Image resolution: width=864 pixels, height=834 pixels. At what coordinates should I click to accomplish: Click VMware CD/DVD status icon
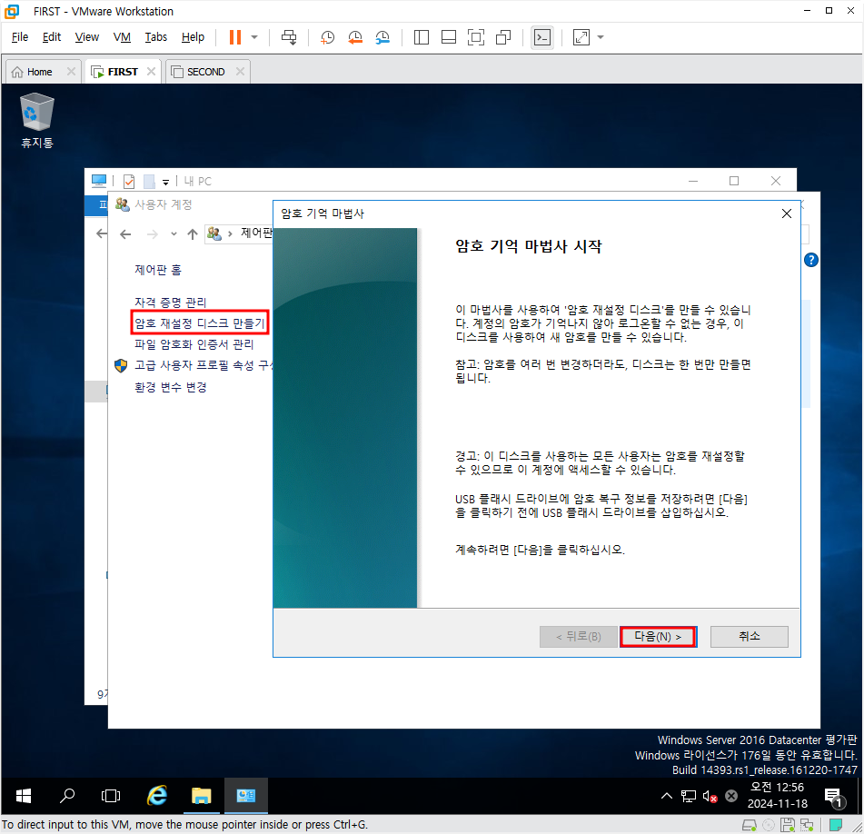(769, 825)
